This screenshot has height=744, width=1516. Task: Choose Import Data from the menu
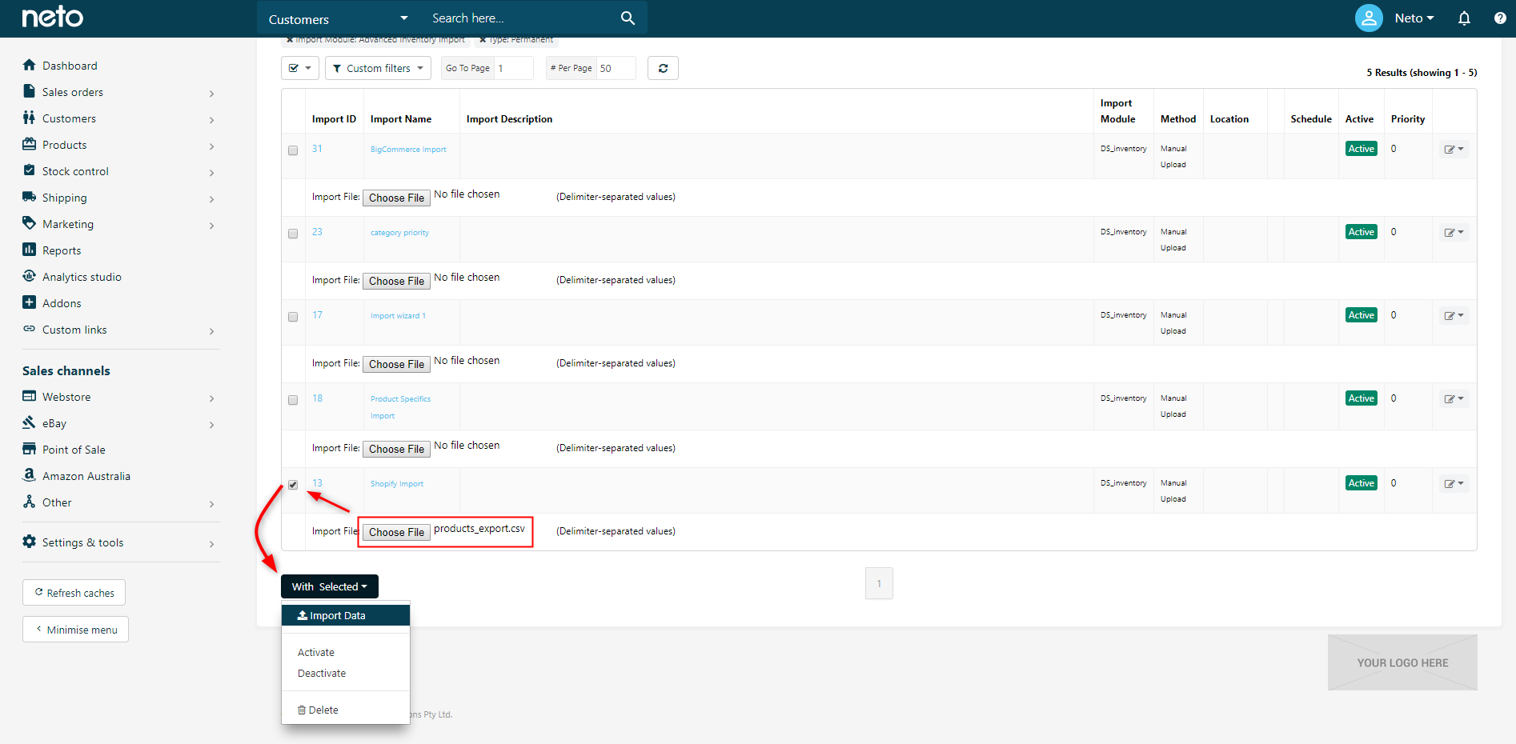(x=346, y=615)
